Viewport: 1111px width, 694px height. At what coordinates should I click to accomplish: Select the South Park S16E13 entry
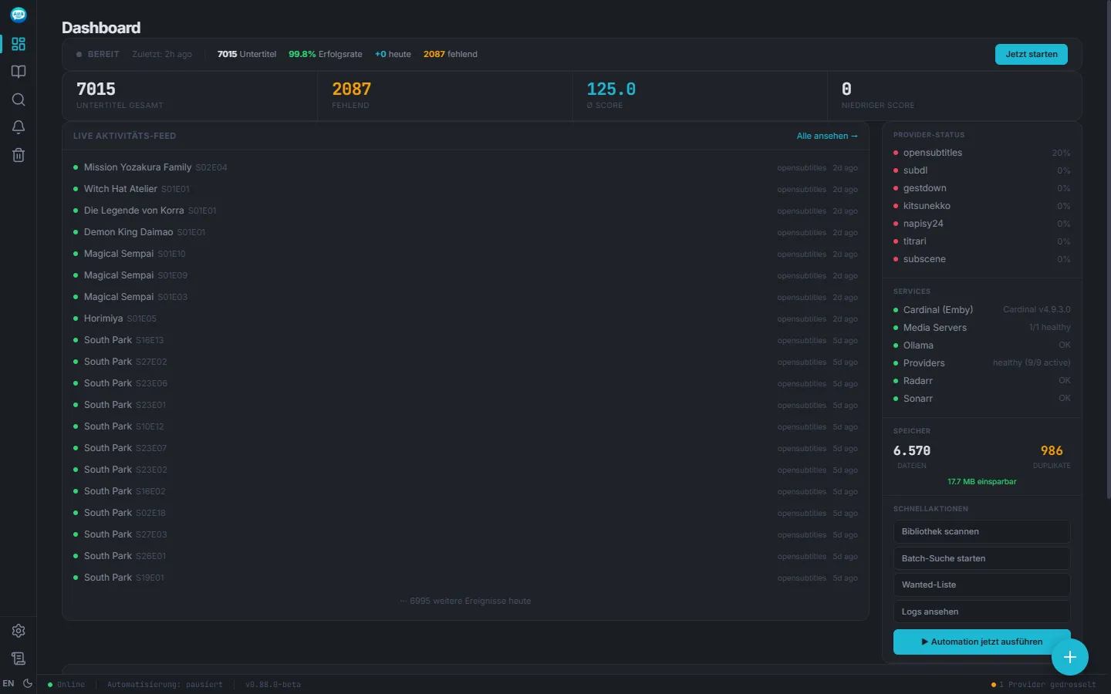point(465,340)
